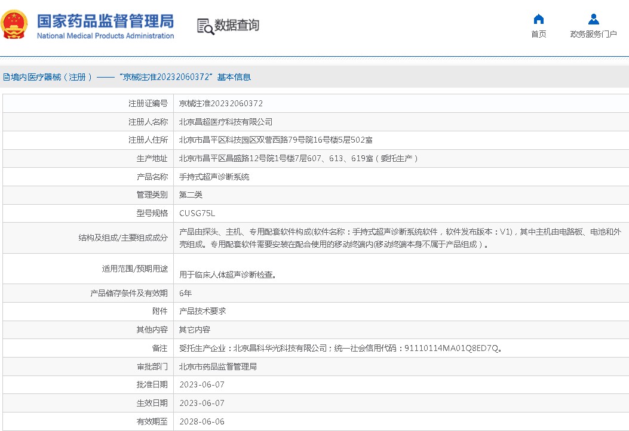Open the 政务服务门户 text link
The image size is (629, 431).
point(593,34)
